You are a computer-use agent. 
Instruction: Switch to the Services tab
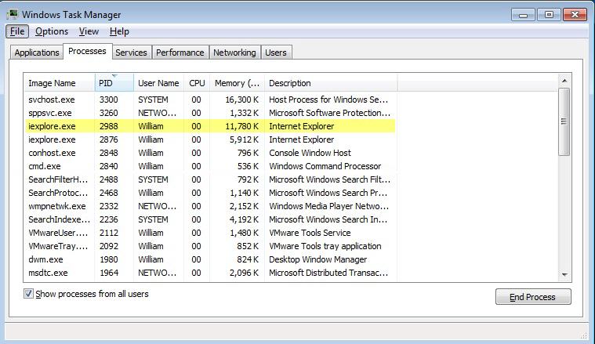(131, 53)
